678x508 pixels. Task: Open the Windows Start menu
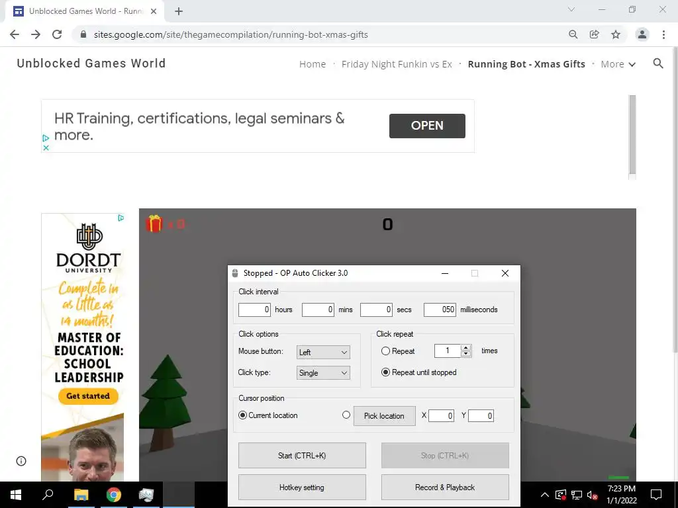16,495
